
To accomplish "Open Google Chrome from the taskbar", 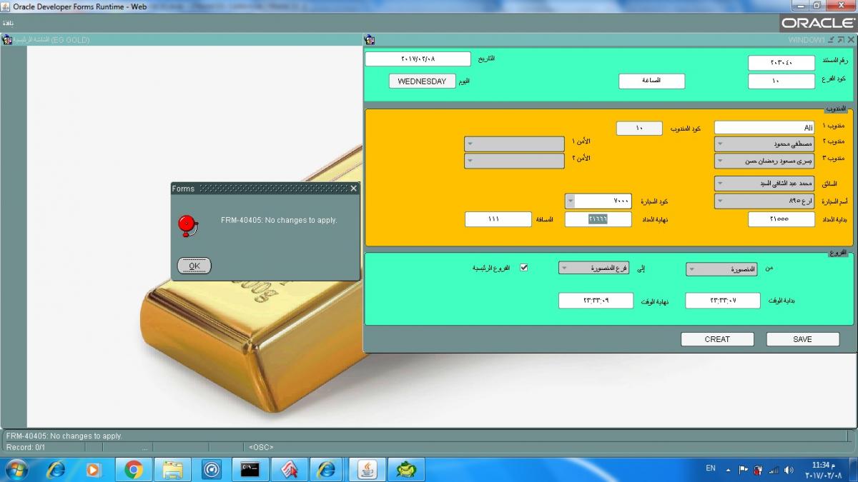I will 134,469.
